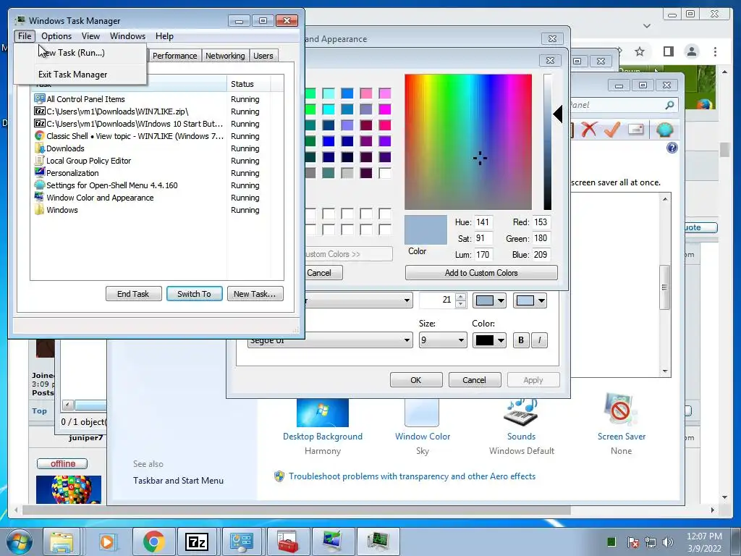The image size is (741, 556).
Task: Click the Hue value field
Action: [x=483, y=222]
